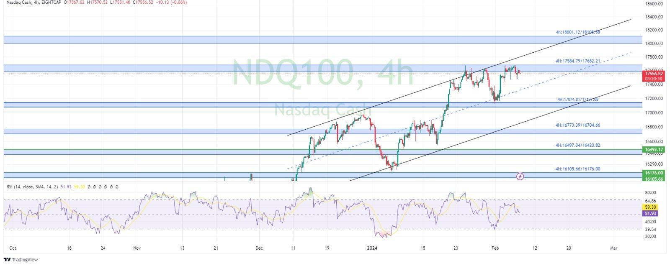Viewport: 670px width, 266px height.
Task: Click the 21 label on the date axis
Action: [215, 248]
